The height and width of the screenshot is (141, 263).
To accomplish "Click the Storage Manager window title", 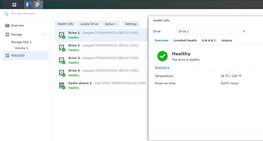I will coord(23,13).
